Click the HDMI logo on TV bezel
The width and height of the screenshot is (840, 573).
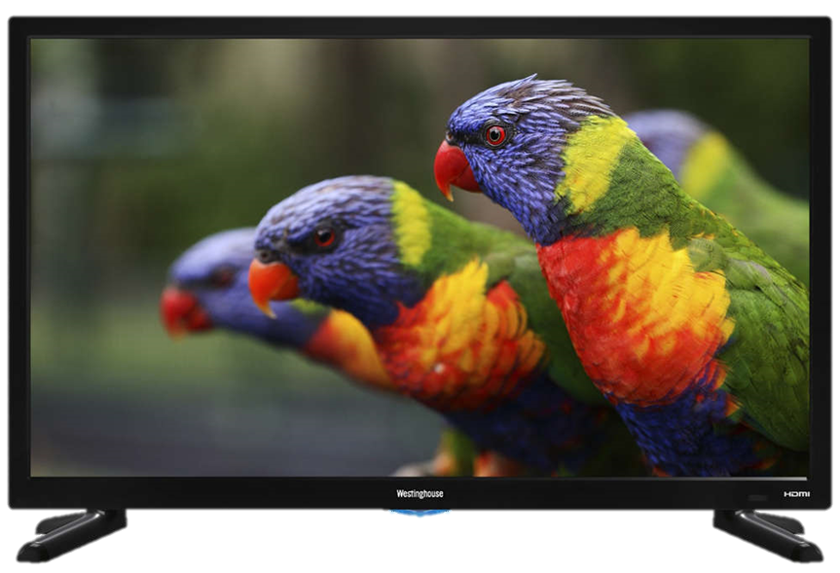(x=796, y=494)
